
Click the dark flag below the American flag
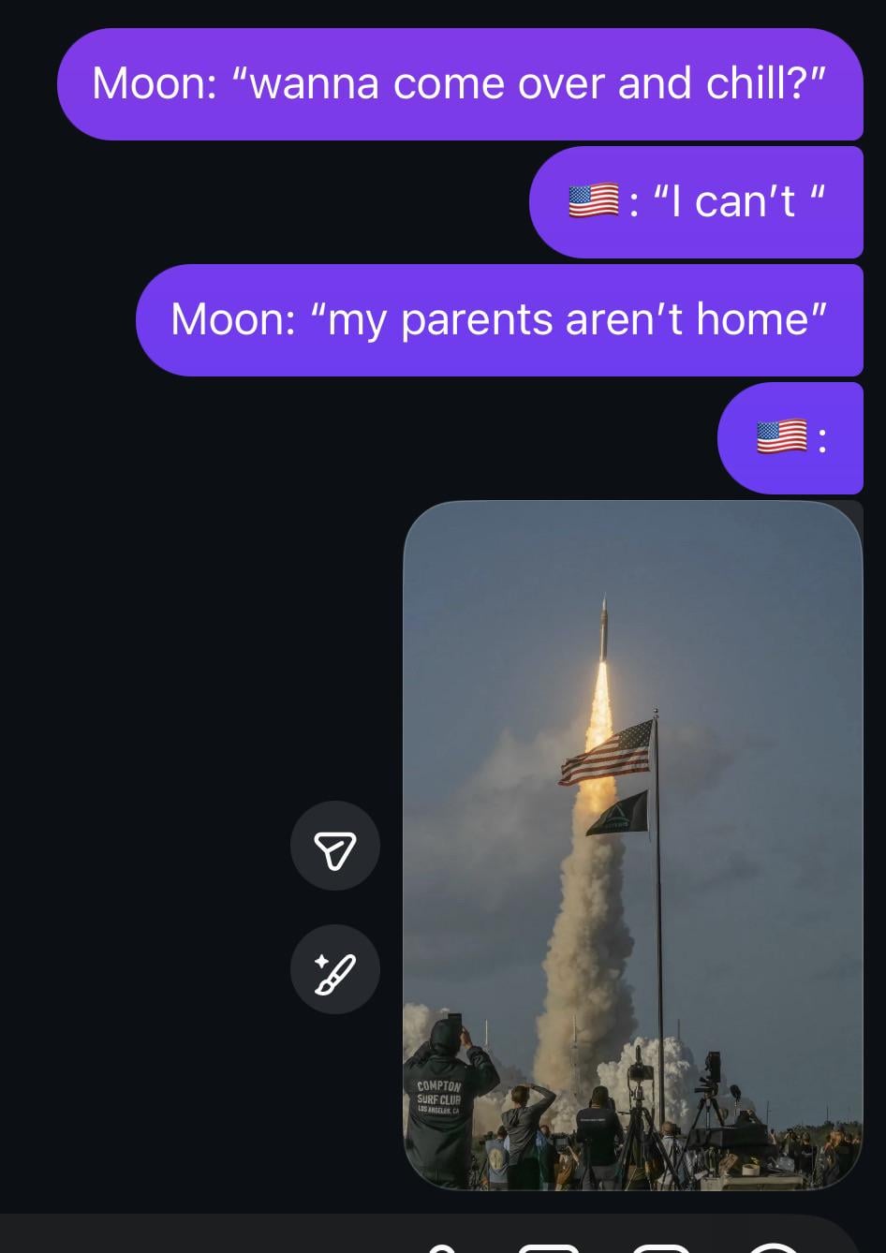coord(617,813)
